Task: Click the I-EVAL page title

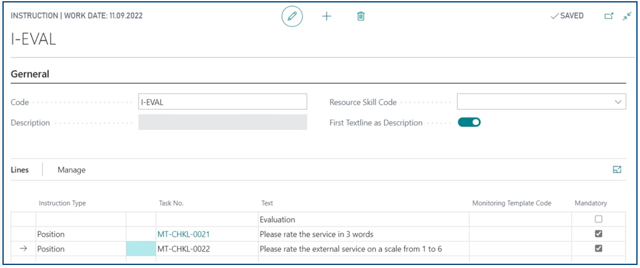Action: (34, 40)
